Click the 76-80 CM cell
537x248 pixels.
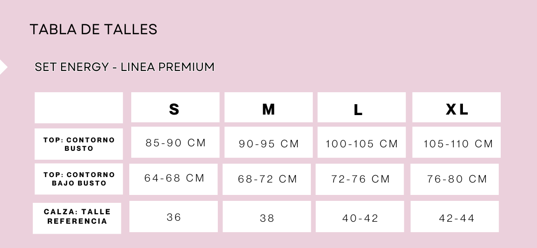pos(454,180)
